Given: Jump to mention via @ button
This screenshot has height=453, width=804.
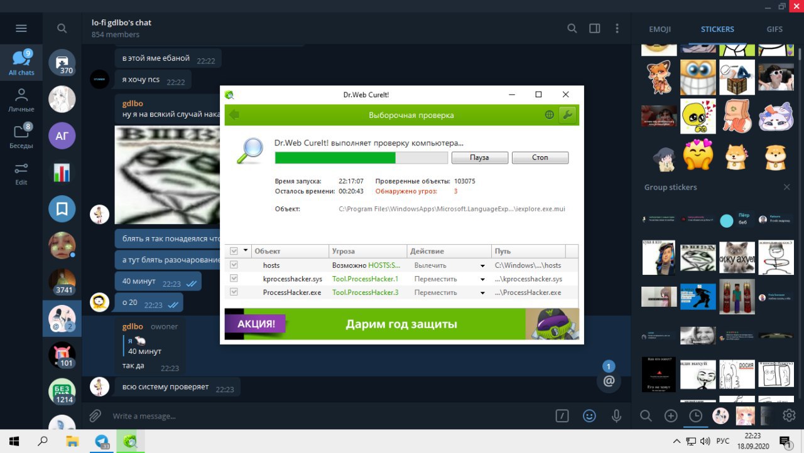Looking at the screenshot, I should (x=608, y=380).
